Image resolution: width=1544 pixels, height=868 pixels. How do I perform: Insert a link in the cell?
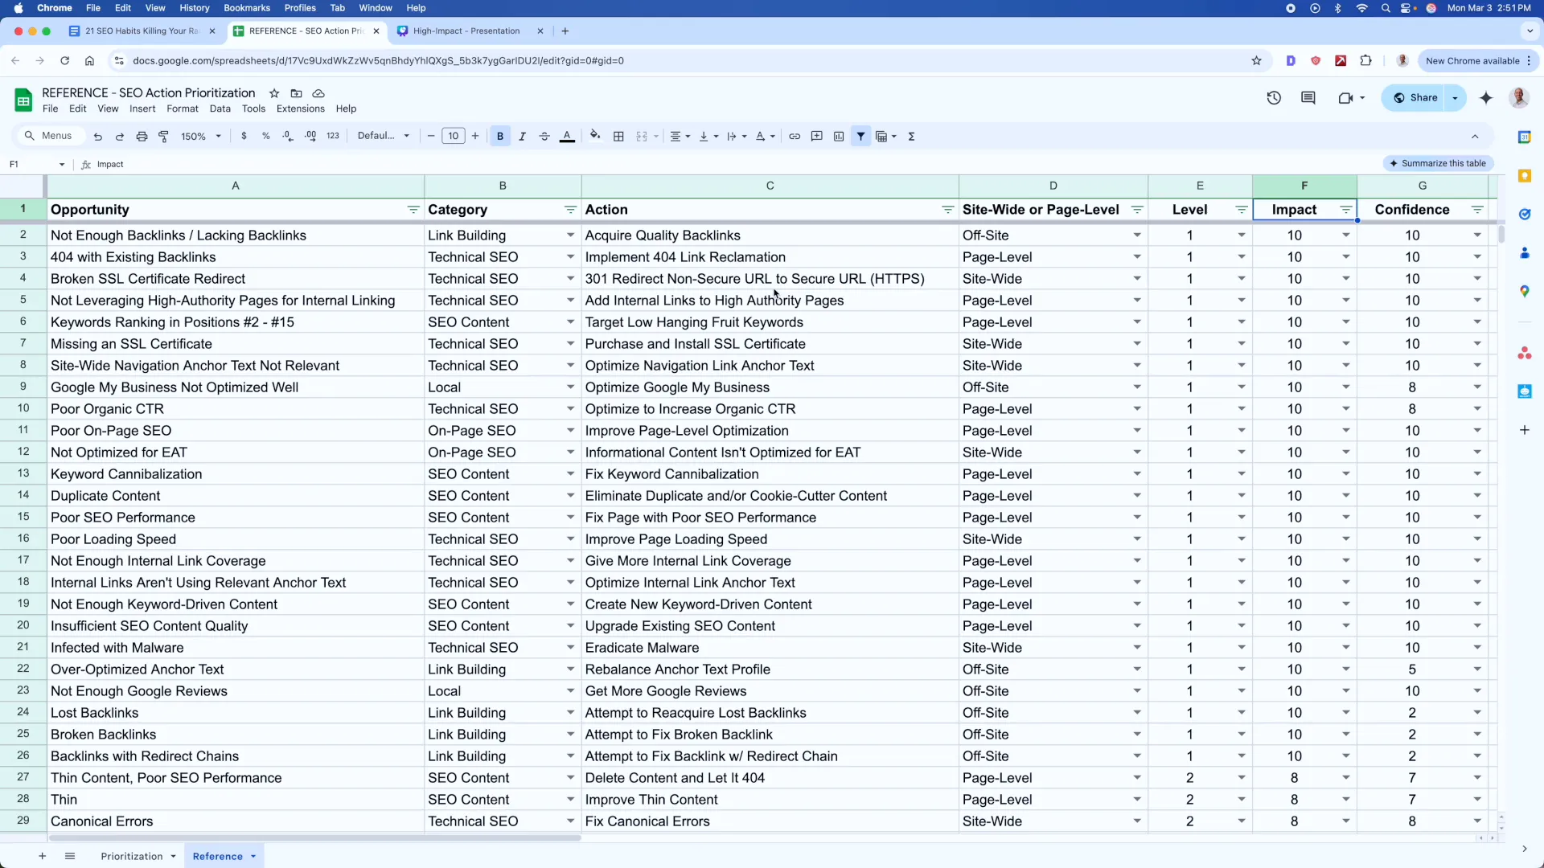click(x=795, y=136)
